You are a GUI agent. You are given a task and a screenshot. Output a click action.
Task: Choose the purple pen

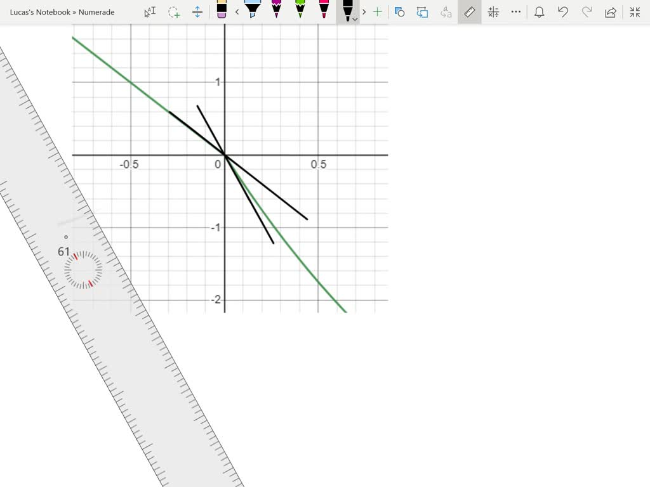click(277, 11)
